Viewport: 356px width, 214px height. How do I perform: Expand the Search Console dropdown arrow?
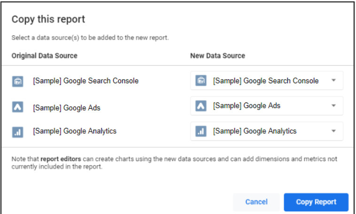333,80
